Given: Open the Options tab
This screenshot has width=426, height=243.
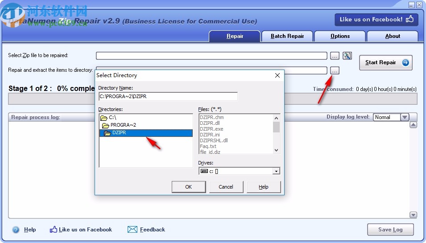Looking at the screenshot, I should click(340, 36).
